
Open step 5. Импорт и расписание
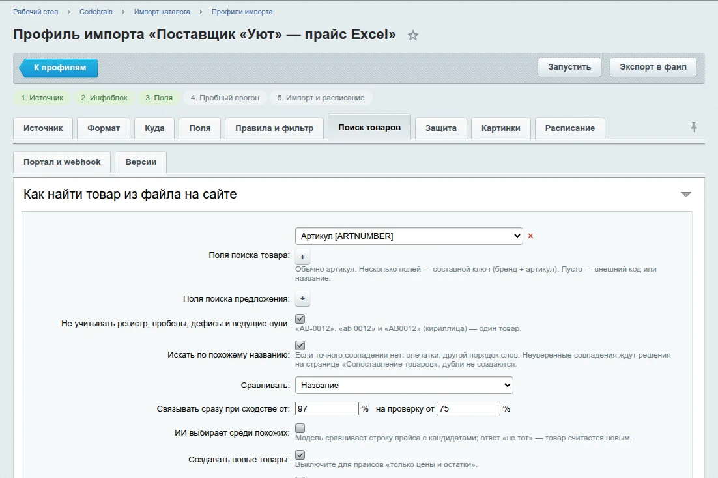(x=321, y=98)
